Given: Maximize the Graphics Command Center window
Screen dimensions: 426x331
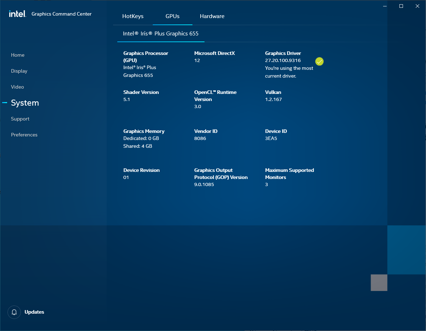Looking at the screenshot, I should (401, 6).
